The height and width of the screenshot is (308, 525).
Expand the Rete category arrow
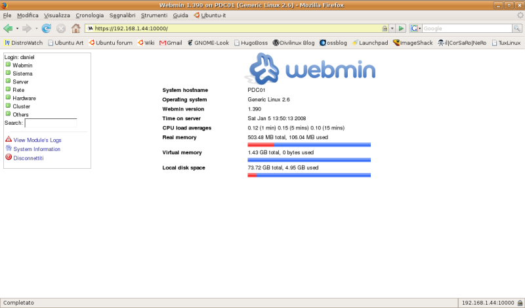[9, 90]
